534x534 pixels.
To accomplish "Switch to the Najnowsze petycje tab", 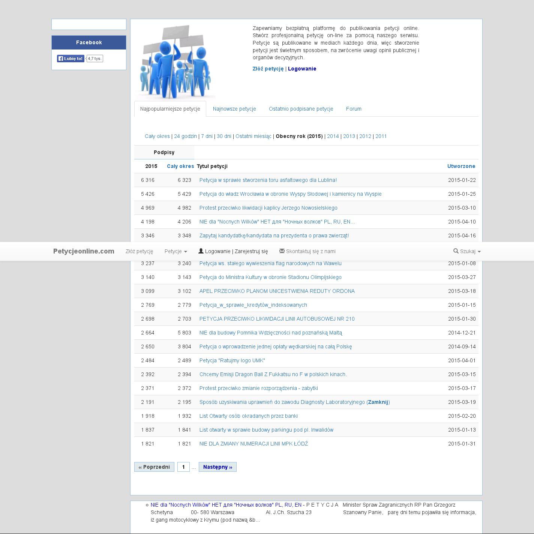I will point(234,109).
